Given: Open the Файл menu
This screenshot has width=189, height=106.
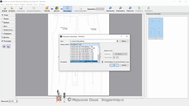Looking at the screenshot, I should pos(3,4).
